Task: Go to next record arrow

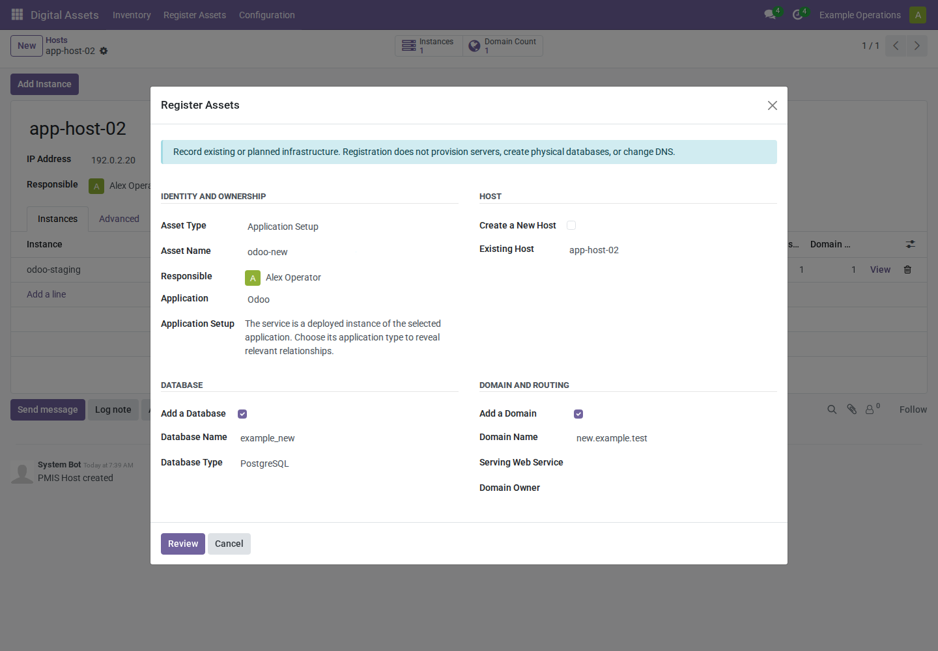Action: tap(917, 46)
